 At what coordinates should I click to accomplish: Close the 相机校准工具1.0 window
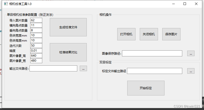(x=196, y=4)
